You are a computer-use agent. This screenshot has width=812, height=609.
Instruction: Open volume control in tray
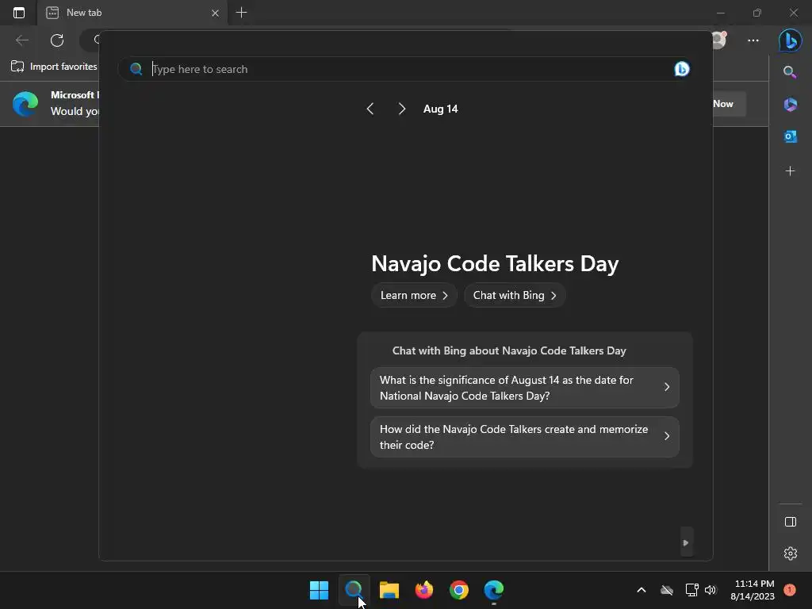pyautogui.click(x=710, y=590)
